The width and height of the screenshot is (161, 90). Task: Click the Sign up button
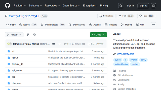tap(143, 5)
